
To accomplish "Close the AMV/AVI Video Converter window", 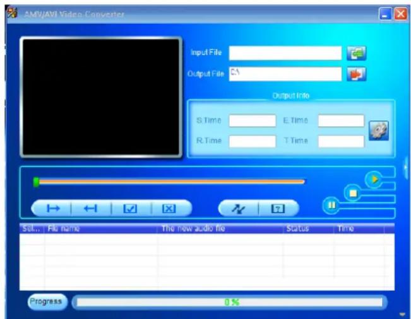I will click(x=400, y=14).
